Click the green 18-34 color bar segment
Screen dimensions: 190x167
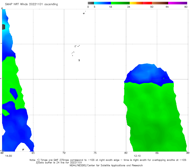120,3
